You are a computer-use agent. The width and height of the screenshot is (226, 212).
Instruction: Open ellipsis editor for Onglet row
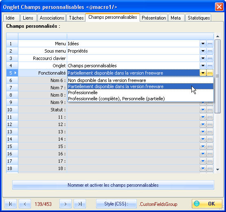click(x=210, y=66)
